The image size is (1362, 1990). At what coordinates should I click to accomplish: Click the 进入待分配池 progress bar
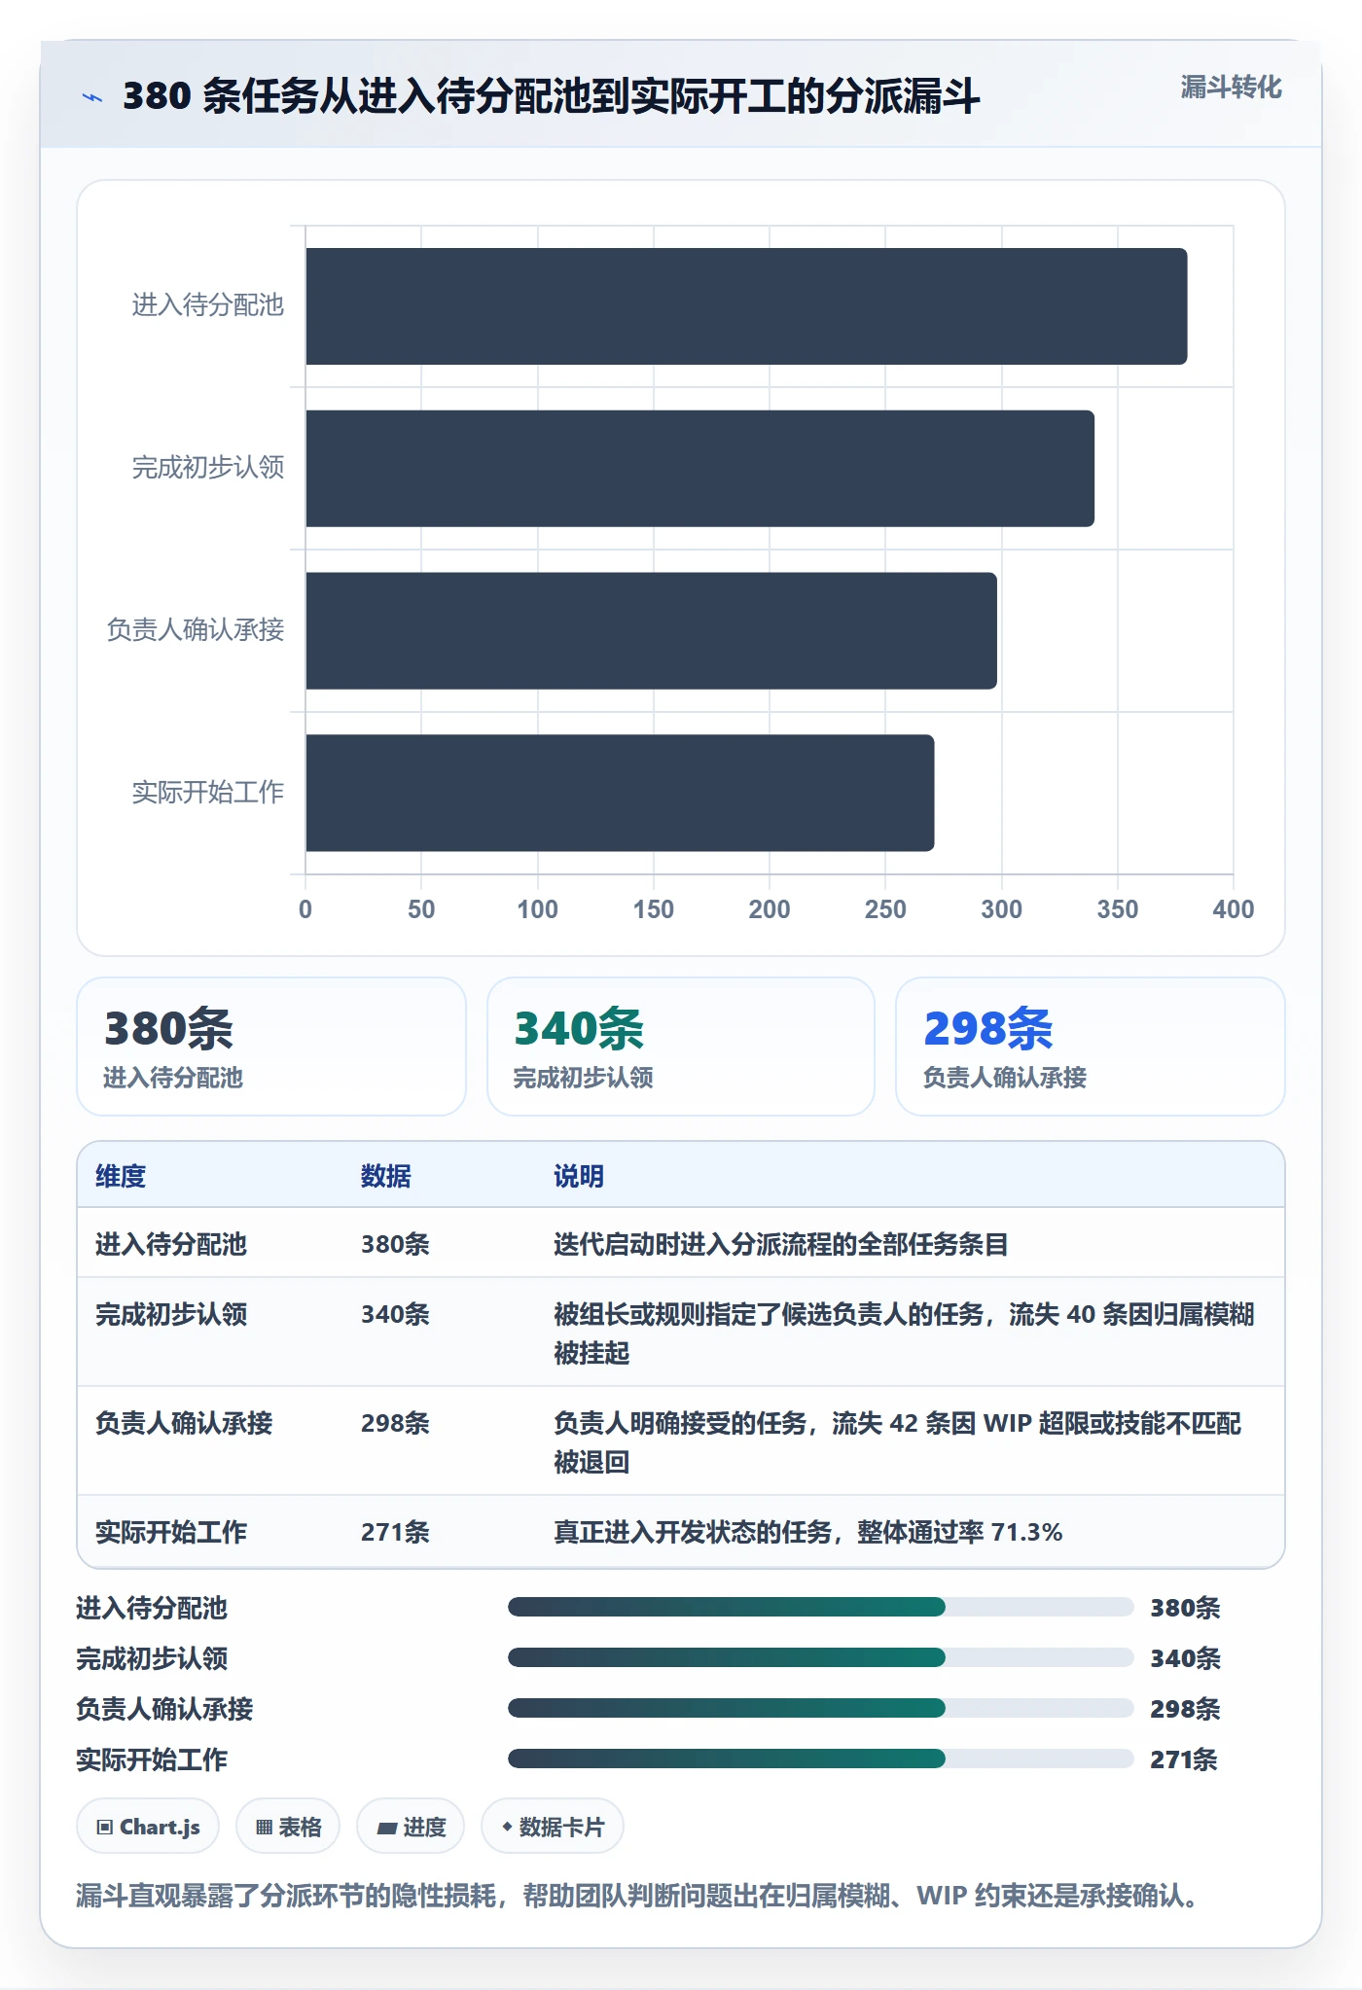(820, 1607)
